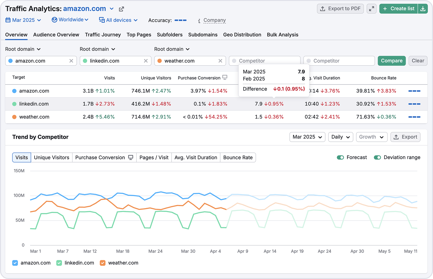
Task: Click the empty Competitor input field
Action: [x=339, y=61]
